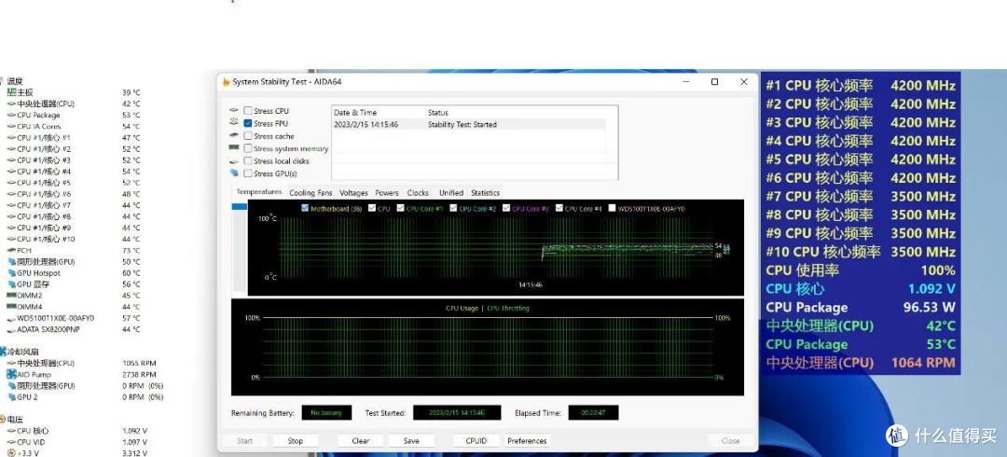Select the "Stability Test: Started" log row
Screen dimensions: 1007x457
pyautogui.click(x=469, y=124)
